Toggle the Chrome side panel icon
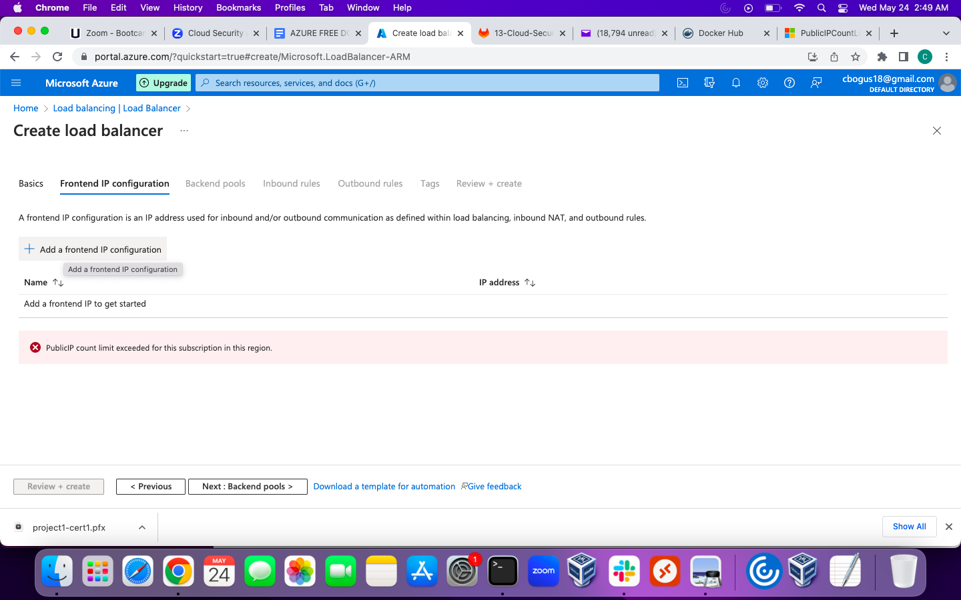 (904, 57)
